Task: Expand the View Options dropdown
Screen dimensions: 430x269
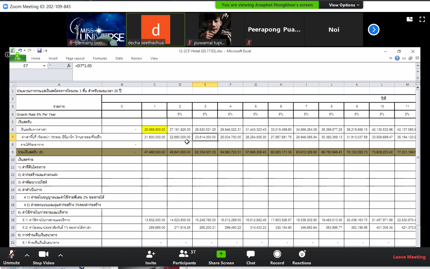Action: pyautogui.click(x=344, y=5)
